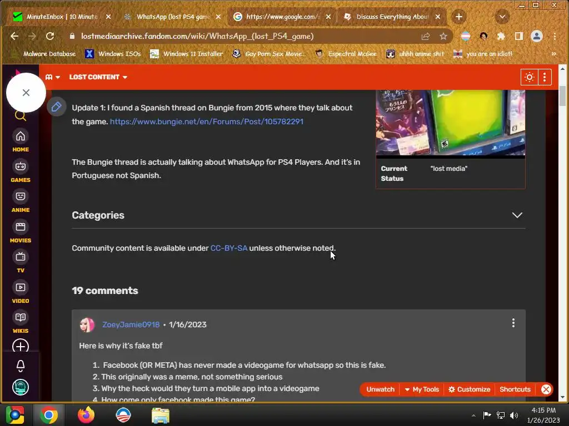
Task: Go to Fandom HOME in the sidebar
Action: pyautogui.click(x=21, y=141)
